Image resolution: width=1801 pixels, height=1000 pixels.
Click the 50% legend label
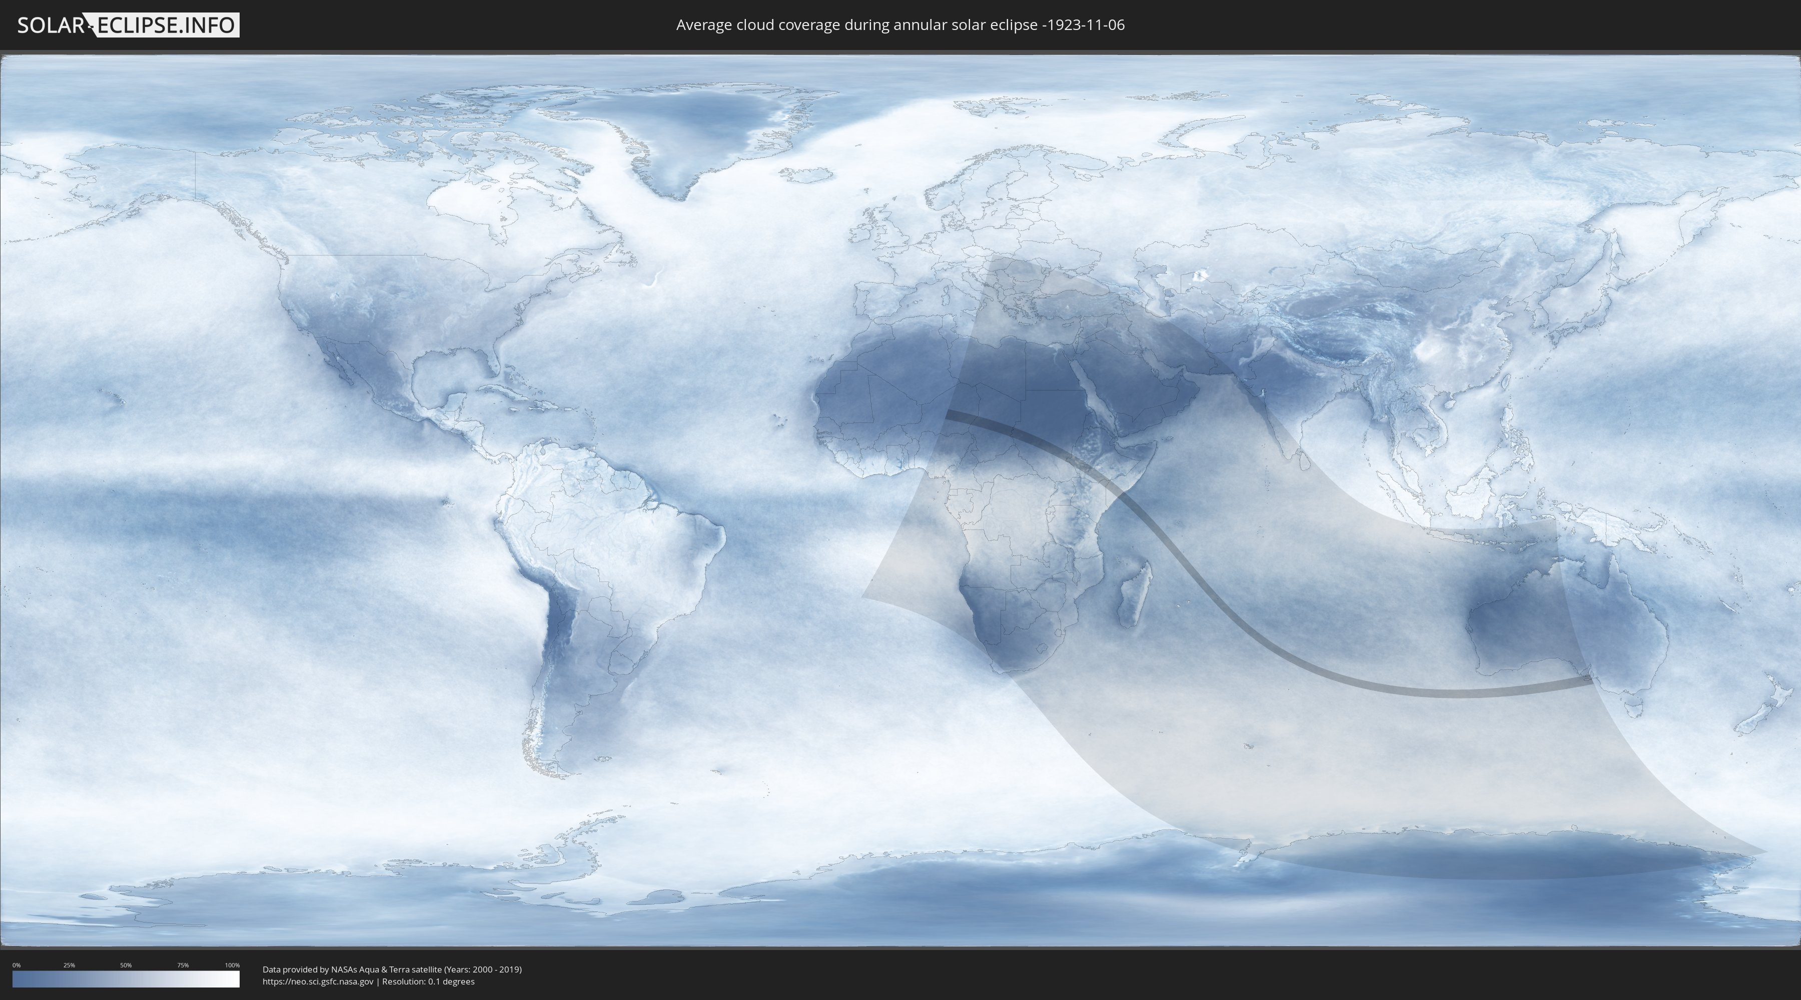126,965
